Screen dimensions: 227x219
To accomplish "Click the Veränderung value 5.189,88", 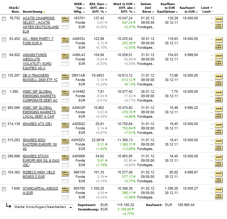I will pyautogui.click(x=124, y=210).
